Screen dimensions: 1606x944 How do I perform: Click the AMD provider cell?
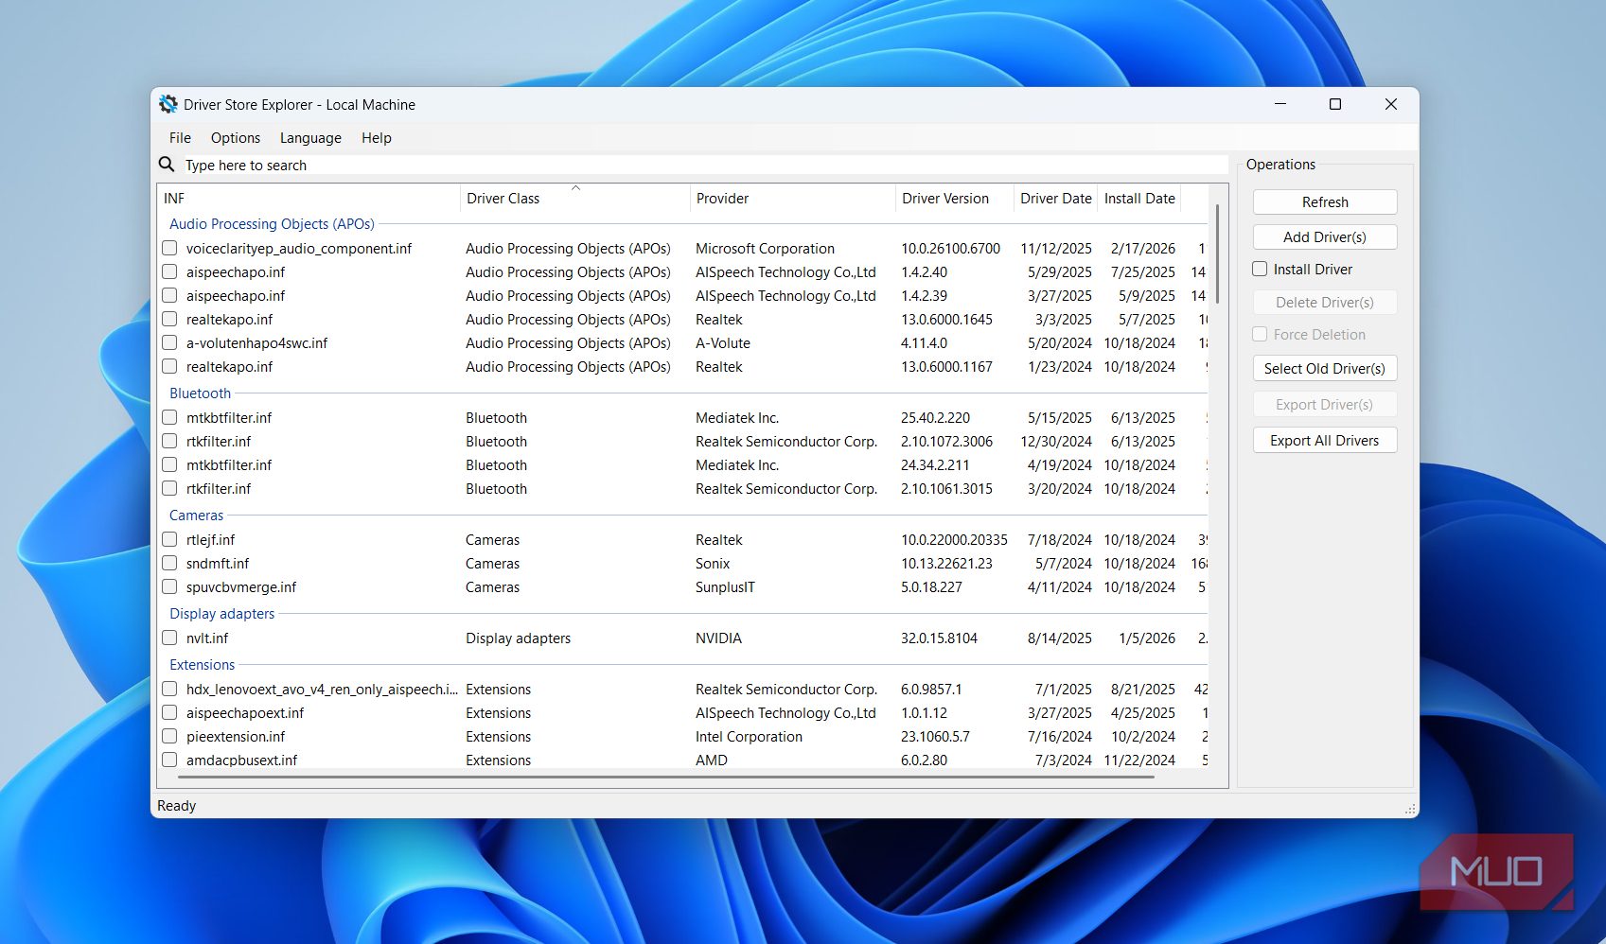tap(712, 760)
